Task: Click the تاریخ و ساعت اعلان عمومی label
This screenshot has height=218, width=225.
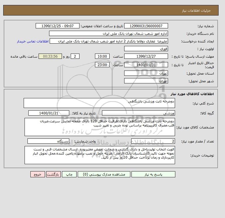Action: click(x=102, y=26)
